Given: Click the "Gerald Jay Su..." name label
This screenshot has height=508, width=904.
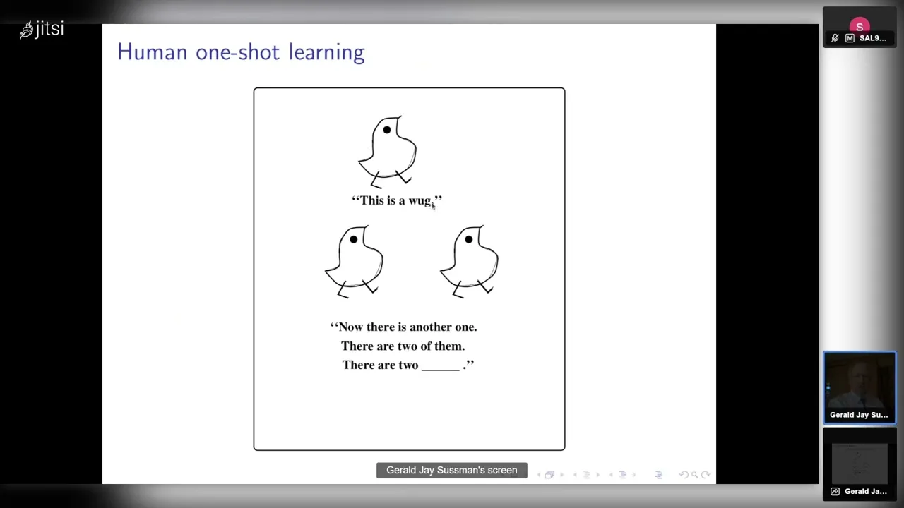Looking at the screenshot, I should coord(859,415).
